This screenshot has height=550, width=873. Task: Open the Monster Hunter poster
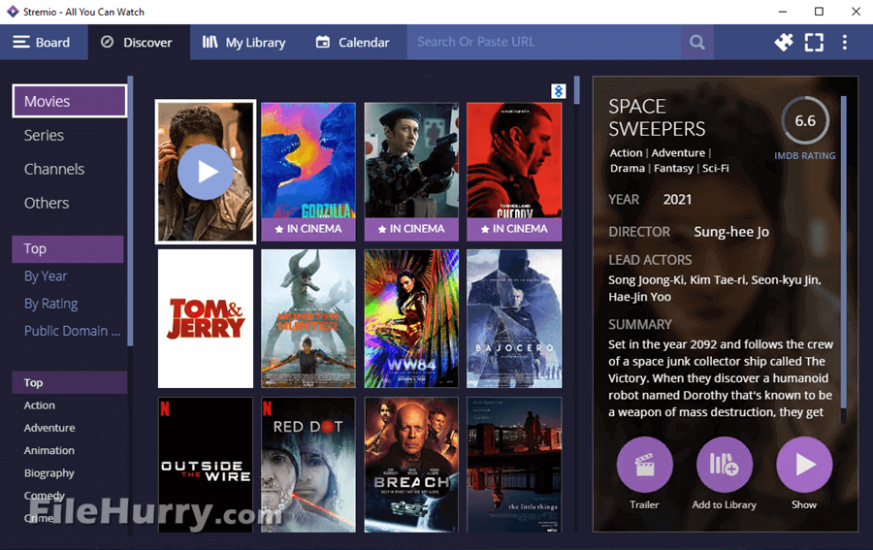tap(308, 318)
